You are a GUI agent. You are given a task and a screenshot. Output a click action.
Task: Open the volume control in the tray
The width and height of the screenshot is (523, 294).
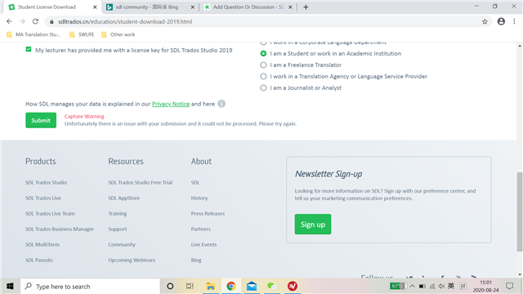(x=441, y=286)
